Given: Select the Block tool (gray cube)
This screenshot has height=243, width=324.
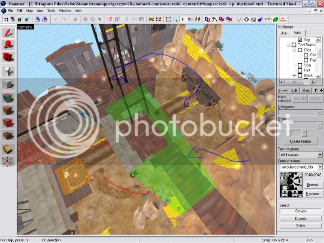Looking at the screenshot, I should [8, 84].
